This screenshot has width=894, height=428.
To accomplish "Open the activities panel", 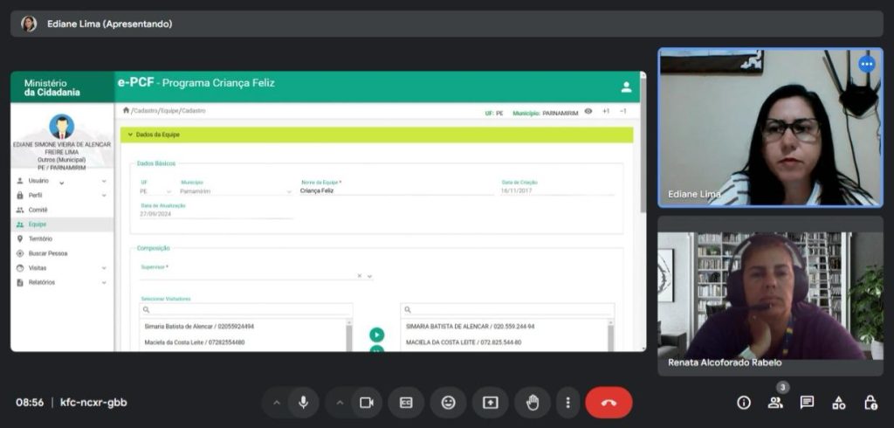I will [838, 403].
